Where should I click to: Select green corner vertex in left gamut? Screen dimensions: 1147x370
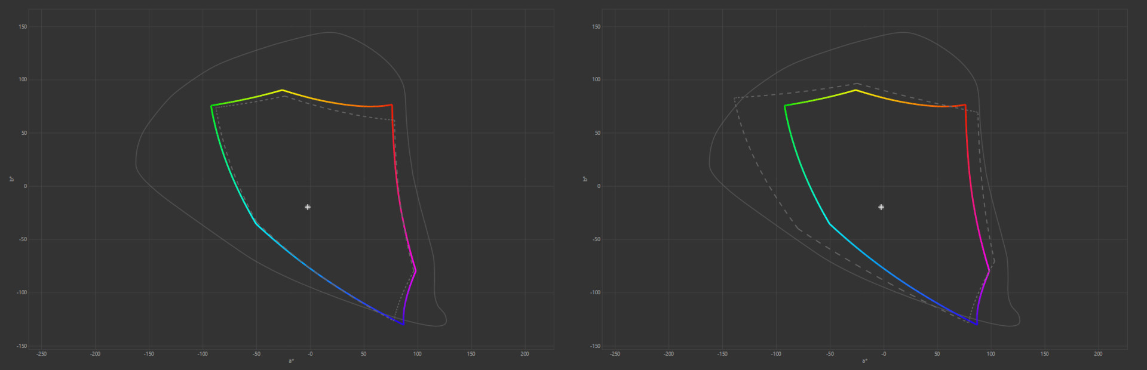(211, 106)
